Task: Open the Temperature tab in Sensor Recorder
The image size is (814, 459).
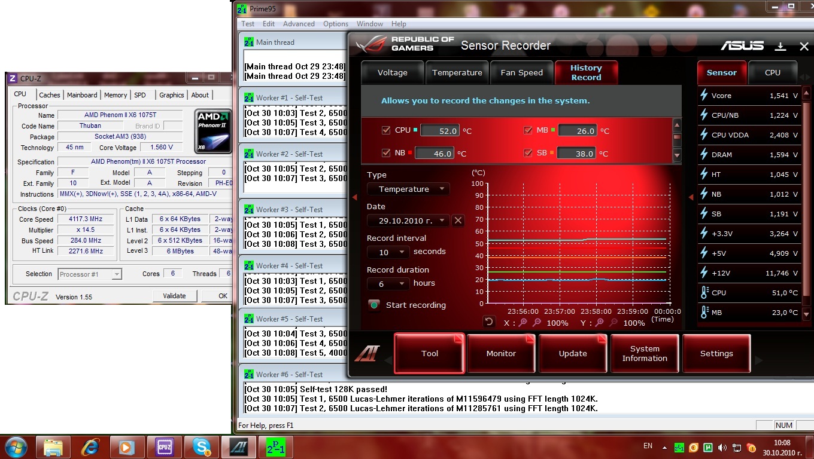Action: (x=457, y=73)
